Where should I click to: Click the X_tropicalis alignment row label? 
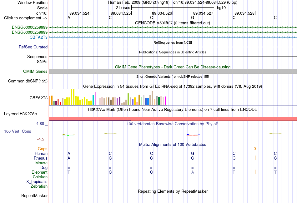pyautogui.click(x=37, y=182)
